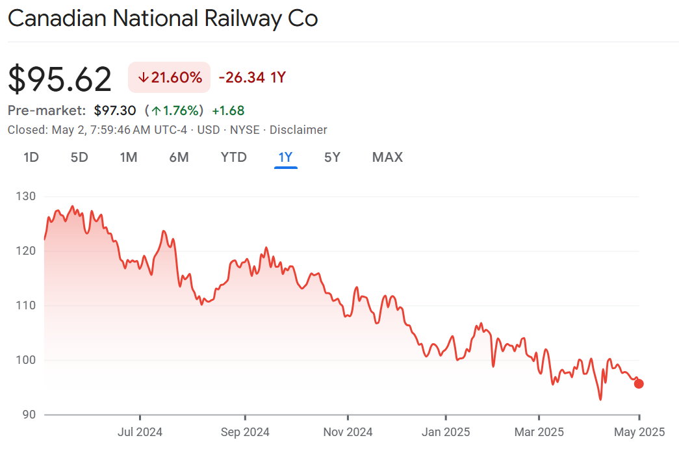679x451 pixels.
Task: Show the 1M price history
Action: tap(129, 157)
